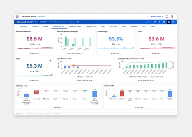This screenshot has height=137, width=192.
Task: Click the Dashboards link
Action: [x=41, y=17]
